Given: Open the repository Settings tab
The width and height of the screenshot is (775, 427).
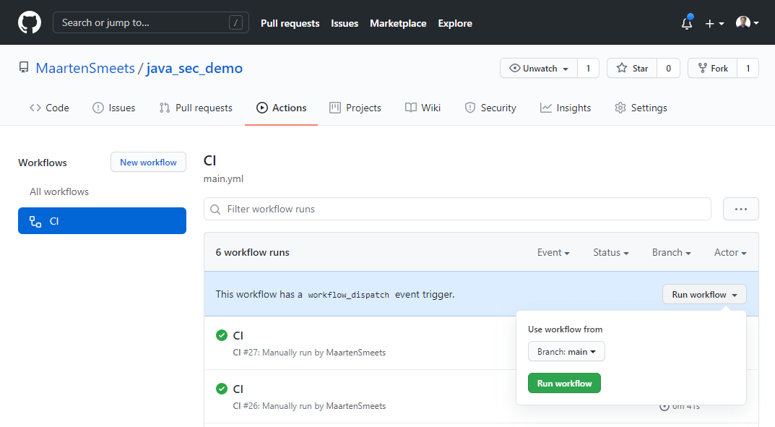Looking at the screenshot, I should 641,108.
